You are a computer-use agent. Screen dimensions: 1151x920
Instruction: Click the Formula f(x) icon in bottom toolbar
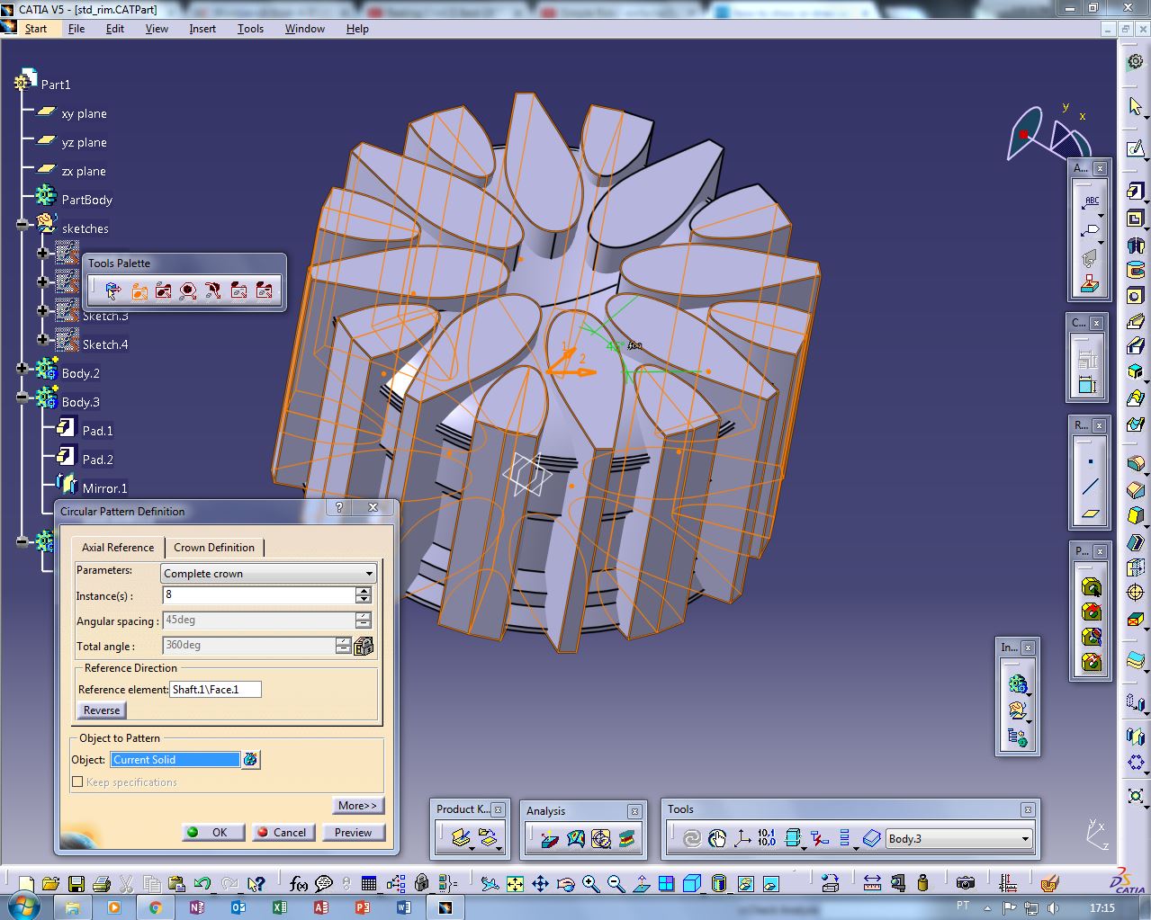pos(298,884)
